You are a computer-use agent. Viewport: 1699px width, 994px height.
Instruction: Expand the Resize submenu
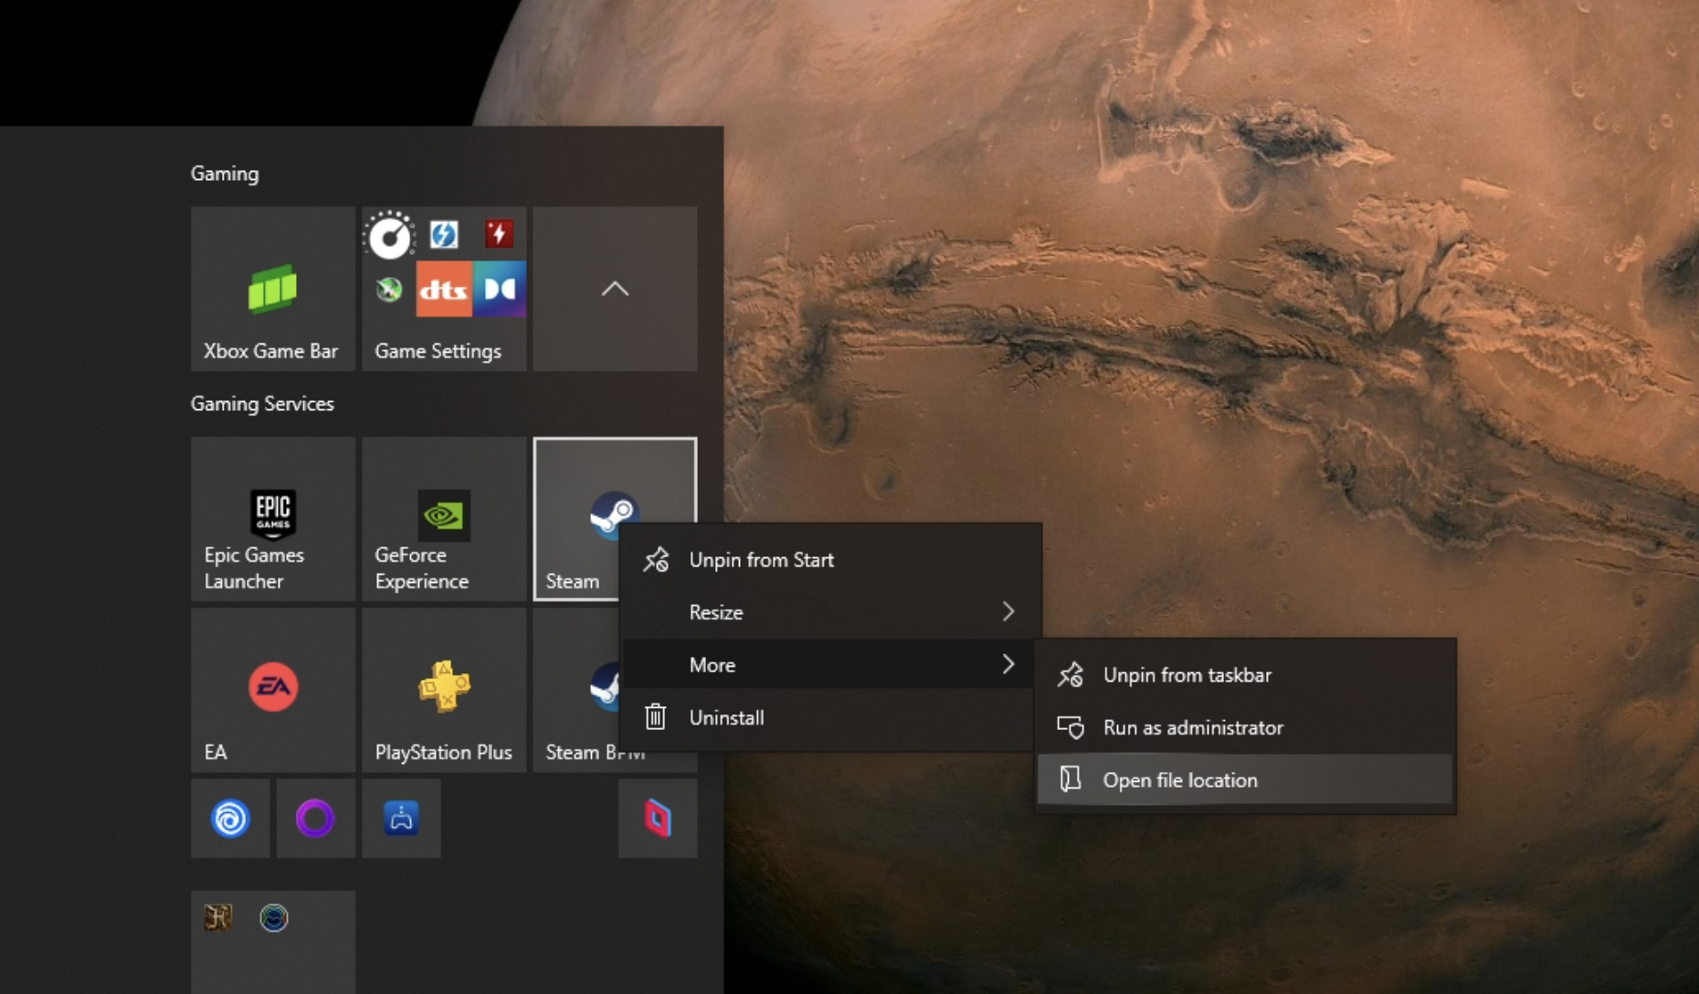830,612
